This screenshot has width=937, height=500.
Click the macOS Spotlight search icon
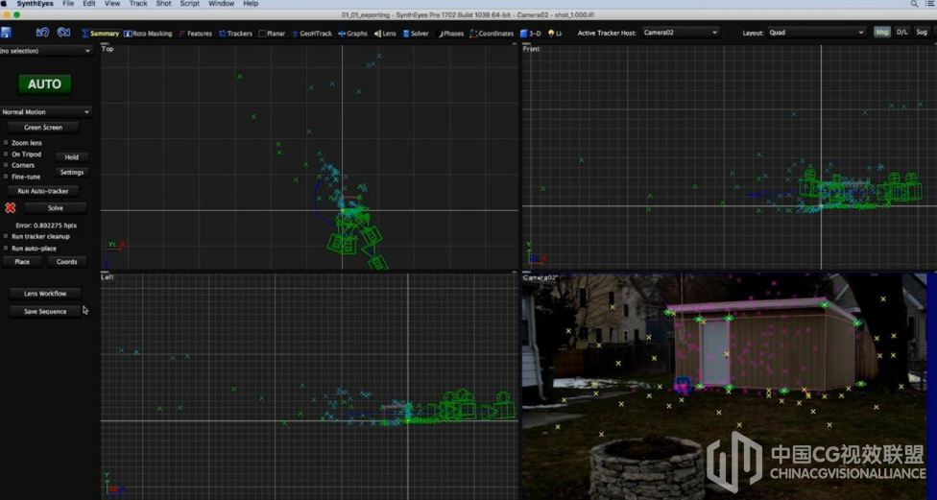pyautogui.click(x=914, y=4)
